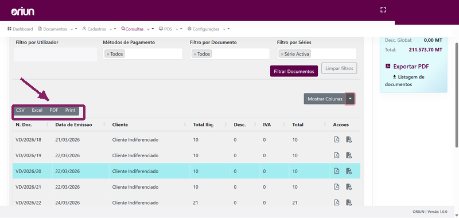Click the Print button
459x218 pixels.
(70, 110)
